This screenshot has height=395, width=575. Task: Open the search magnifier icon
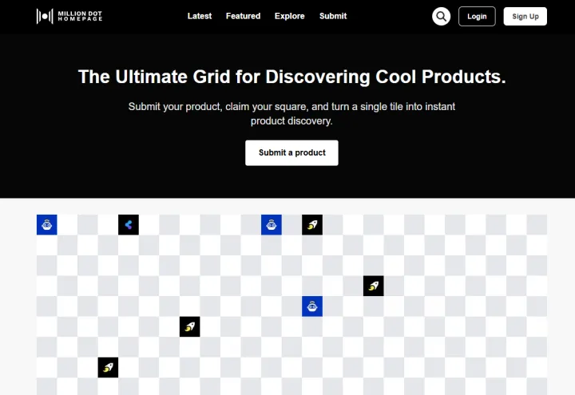[x=441, y=17]
